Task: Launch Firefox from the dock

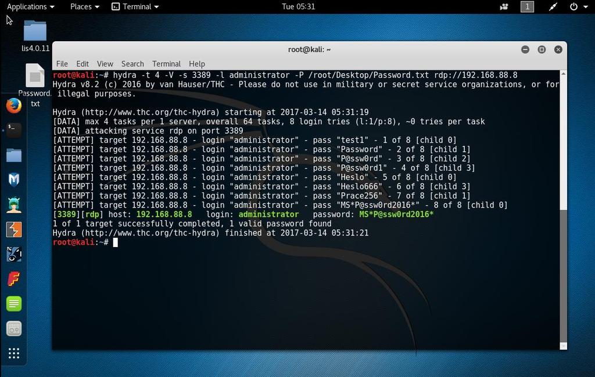Action: pos(14,106)
